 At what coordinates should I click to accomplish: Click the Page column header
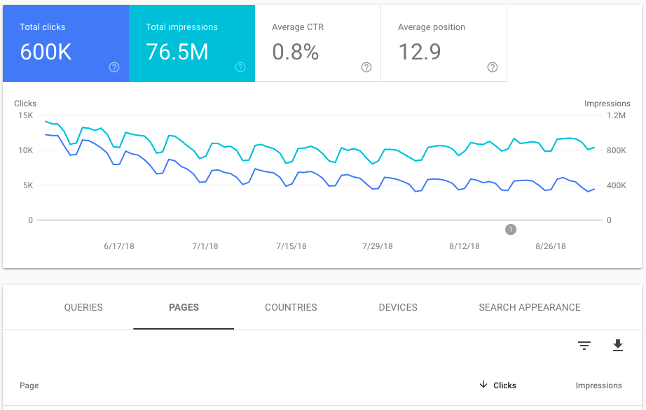[29, 385]
